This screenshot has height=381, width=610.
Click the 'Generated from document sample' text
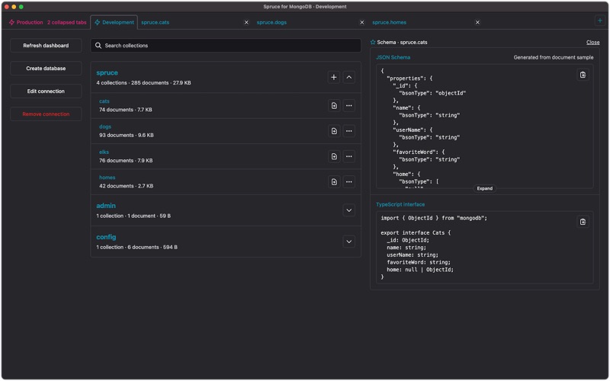click(x=554, y=57)
